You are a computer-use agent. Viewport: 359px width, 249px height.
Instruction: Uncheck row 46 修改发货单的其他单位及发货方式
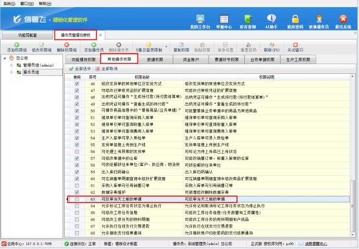click(77, 84)
